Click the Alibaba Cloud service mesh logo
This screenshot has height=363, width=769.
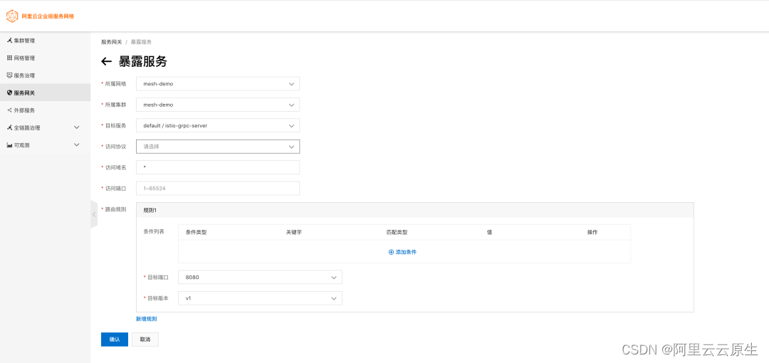coord(12,16)
